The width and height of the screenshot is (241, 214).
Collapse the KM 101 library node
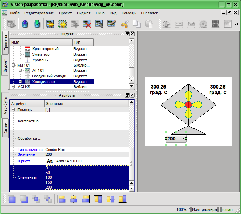pos(13,65)
